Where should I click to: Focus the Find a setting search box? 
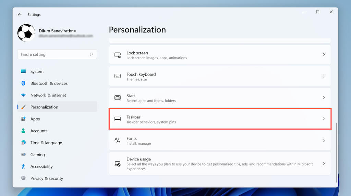click(57, 54)
